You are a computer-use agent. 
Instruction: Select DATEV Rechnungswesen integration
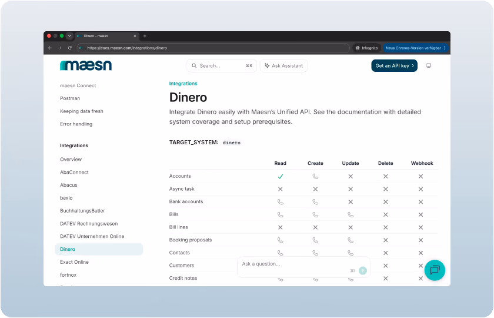tap(89, 224)
